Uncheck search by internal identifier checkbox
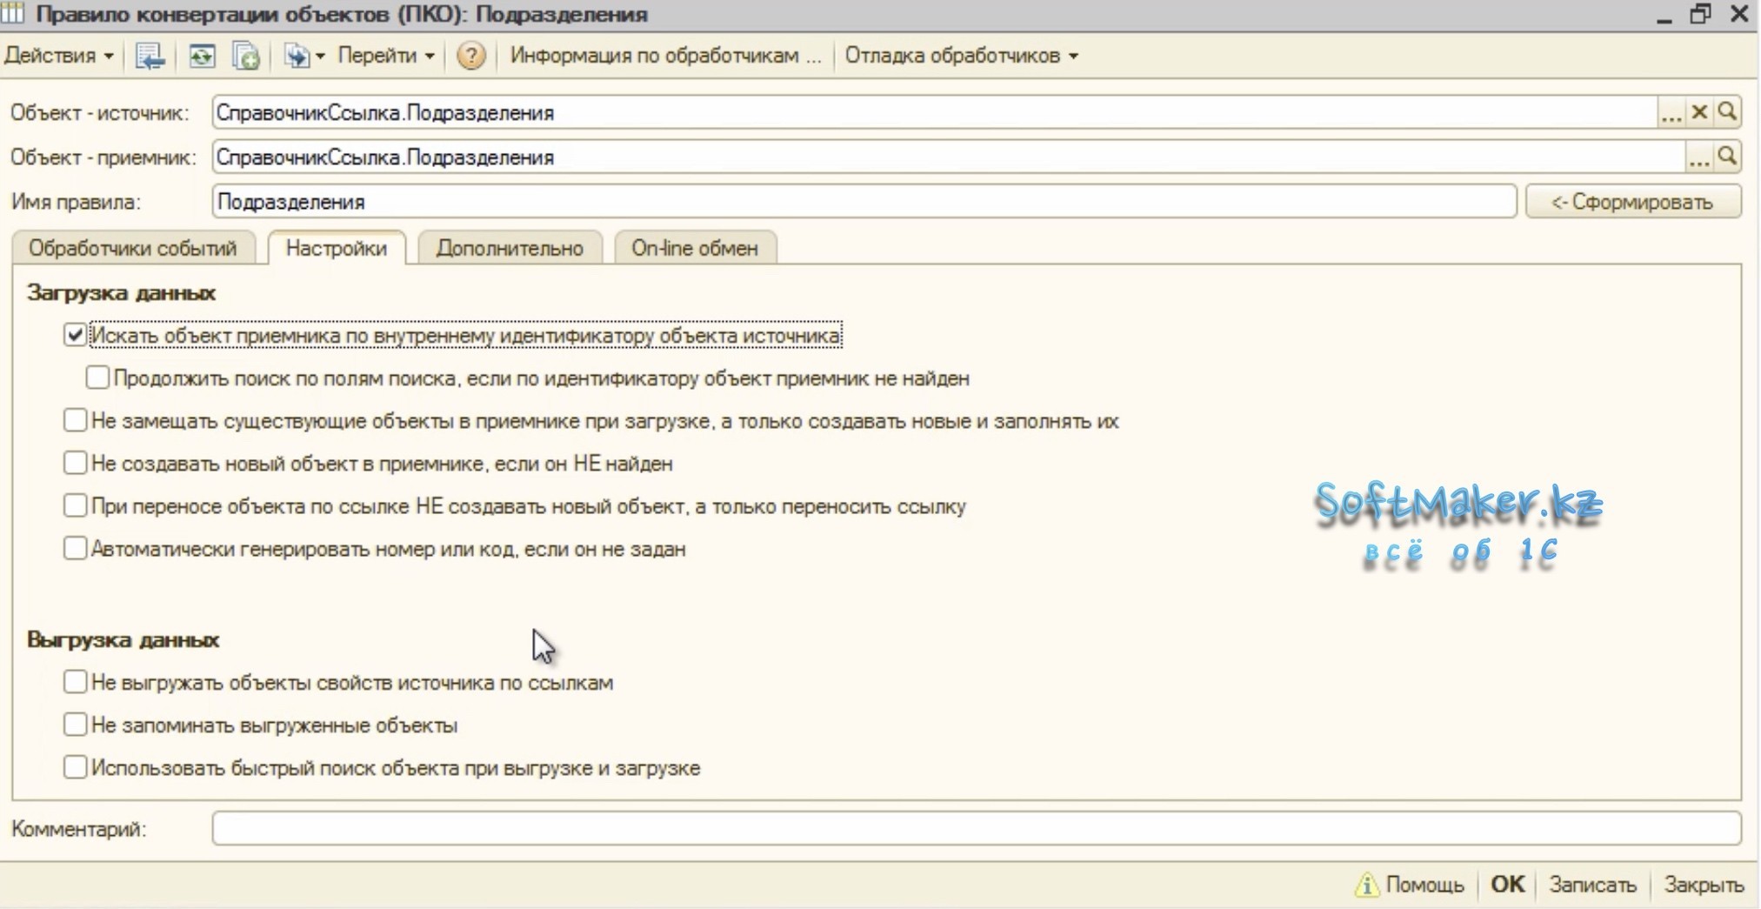Image resolution: width=1761 pixels, height=909 pixels. tap(75, 335)
